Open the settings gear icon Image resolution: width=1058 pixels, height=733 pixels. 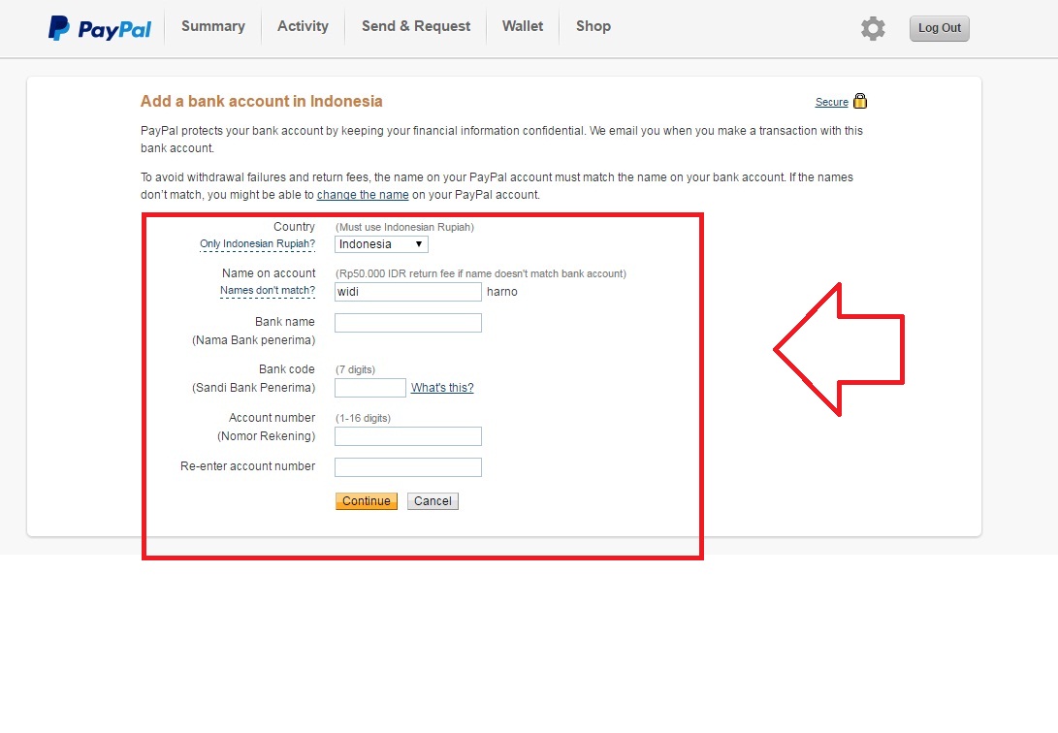(873, 28)
